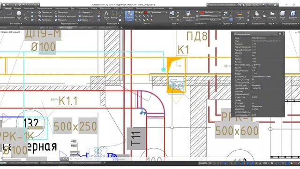Select the Дуга (Arc) drawing tool
Screen dimensions: 300x169
click(26, 15)
